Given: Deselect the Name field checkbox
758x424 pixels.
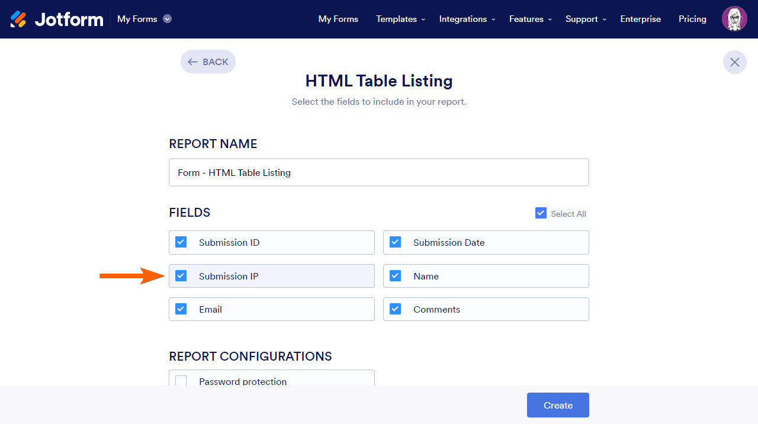Looking at the screenshot, I should point(396,276).
